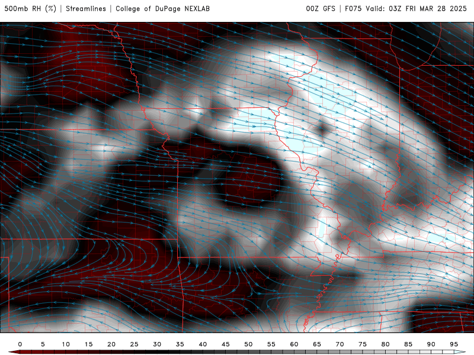Screen dimensions: 474x355
Task: Click the "5" label on the color scale
Action: coord(43,344)
